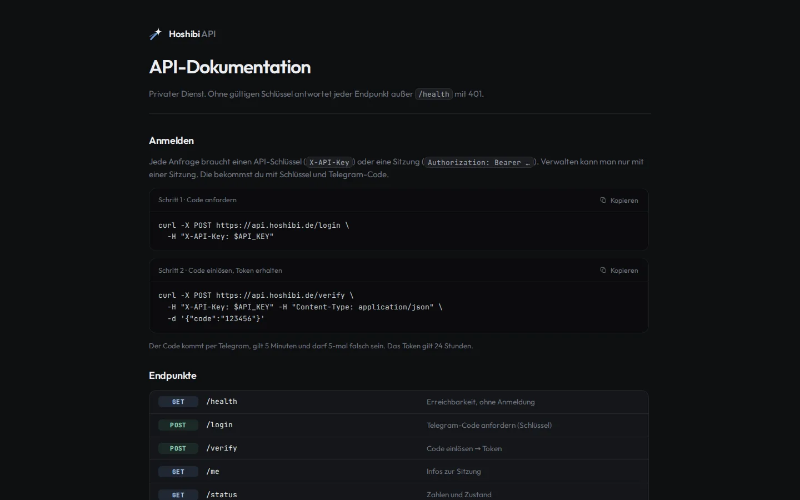Screen dimensions: 800x500
Task: Click the -d code 123456 line
Action: [216, 318]
